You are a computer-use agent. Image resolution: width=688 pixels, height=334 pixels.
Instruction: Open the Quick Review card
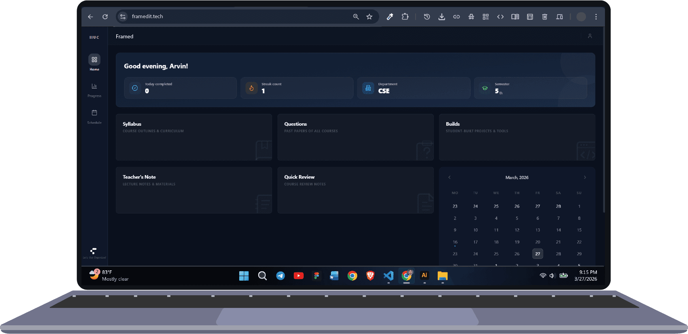point(355,190)
